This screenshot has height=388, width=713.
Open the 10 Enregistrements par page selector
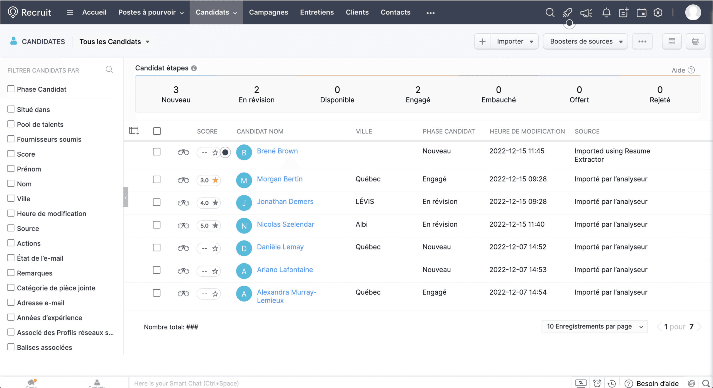(x=594, y=326)
